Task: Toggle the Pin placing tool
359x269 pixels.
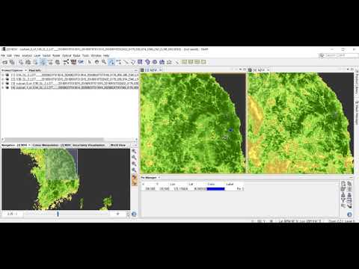Action: (111, 62)
